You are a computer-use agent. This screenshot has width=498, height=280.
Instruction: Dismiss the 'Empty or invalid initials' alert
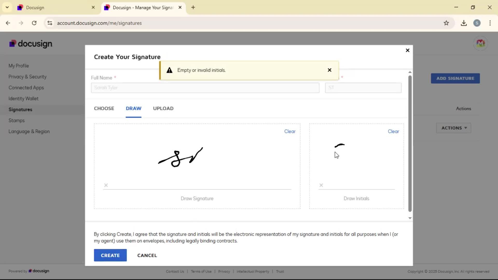point(329,70)
